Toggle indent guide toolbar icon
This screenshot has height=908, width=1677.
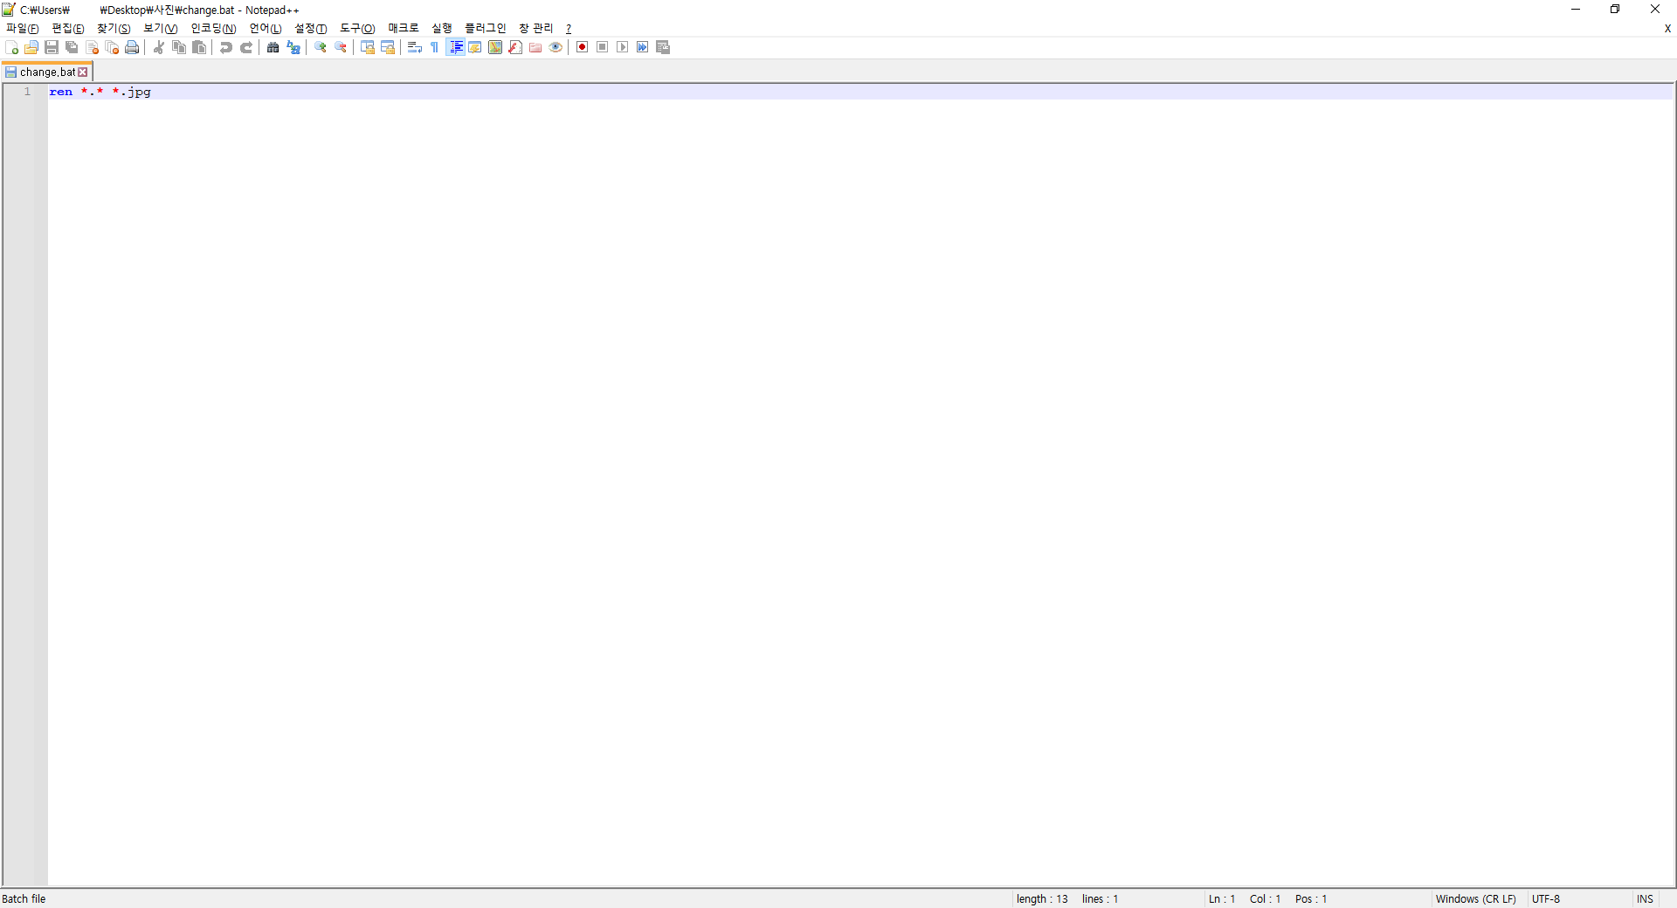455,47
